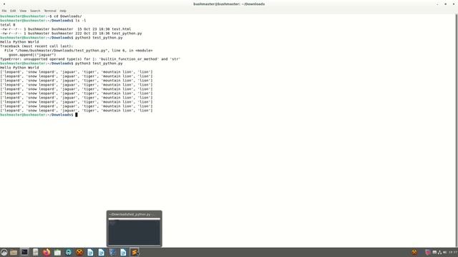Screen dimensions: 458x257
Task: Click the green-topped files icon right of Firefox
Action: (57, 252)
